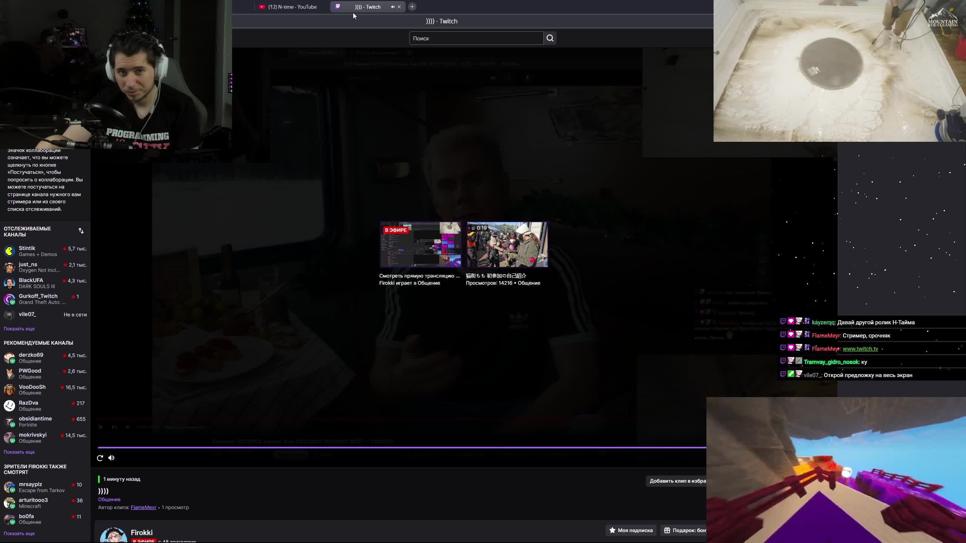Open mrsayplz Escape from Tarkov channel
966x543 pixels.
click(45, 487)
